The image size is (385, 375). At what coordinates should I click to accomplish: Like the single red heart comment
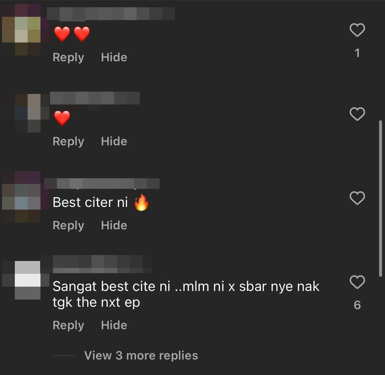(357, 114)
